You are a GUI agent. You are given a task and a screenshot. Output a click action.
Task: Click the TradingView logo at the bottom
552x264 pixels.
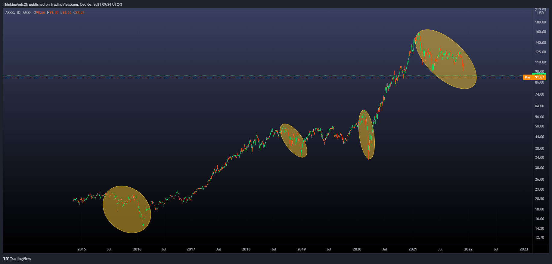coord(17,259)
